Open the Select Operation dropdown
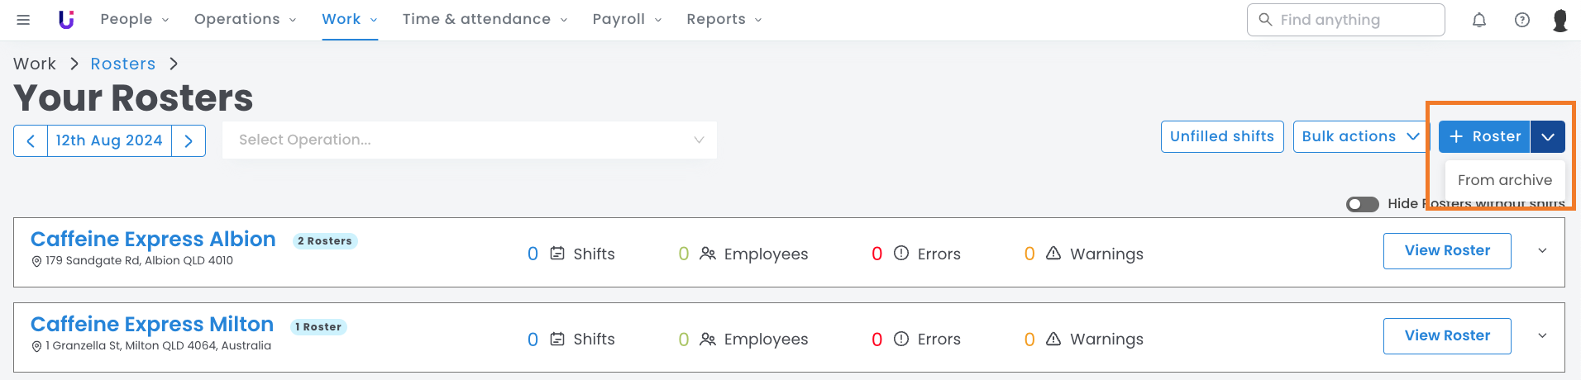The image size is (1581, 380). click(469, 140)
